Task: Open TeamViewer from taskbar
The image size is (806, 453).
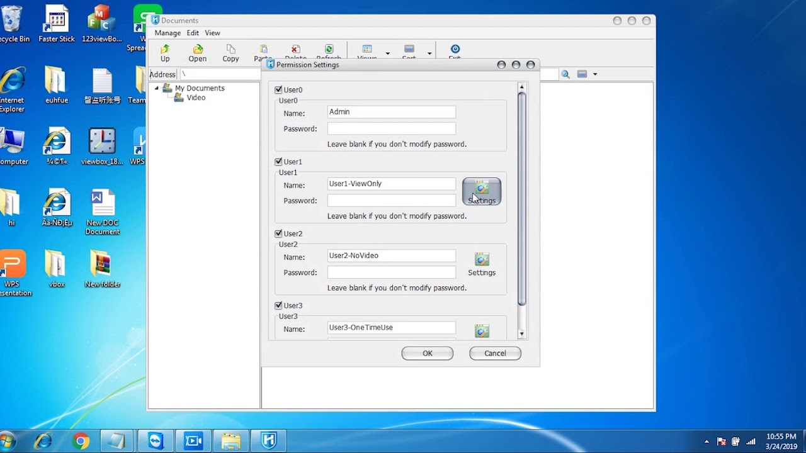Action: [156, 441]
